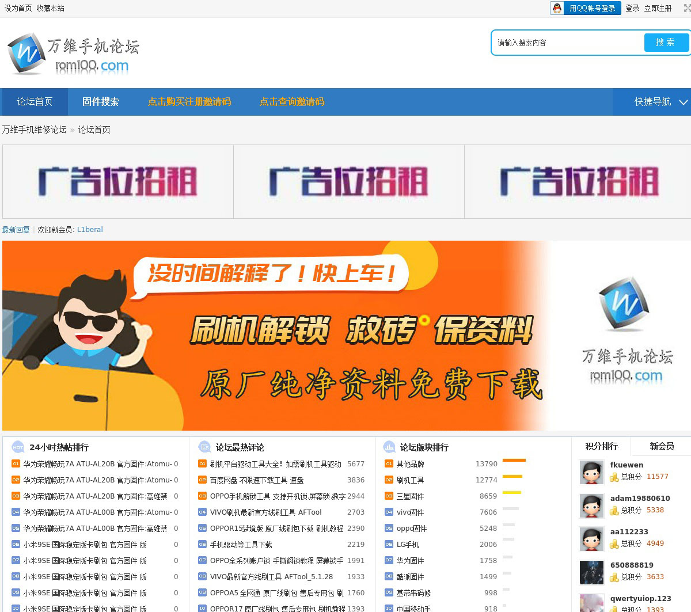The image size is (691, 612).
Task: Click the 其他品牌 orange ranking bar
Action: 514,461
